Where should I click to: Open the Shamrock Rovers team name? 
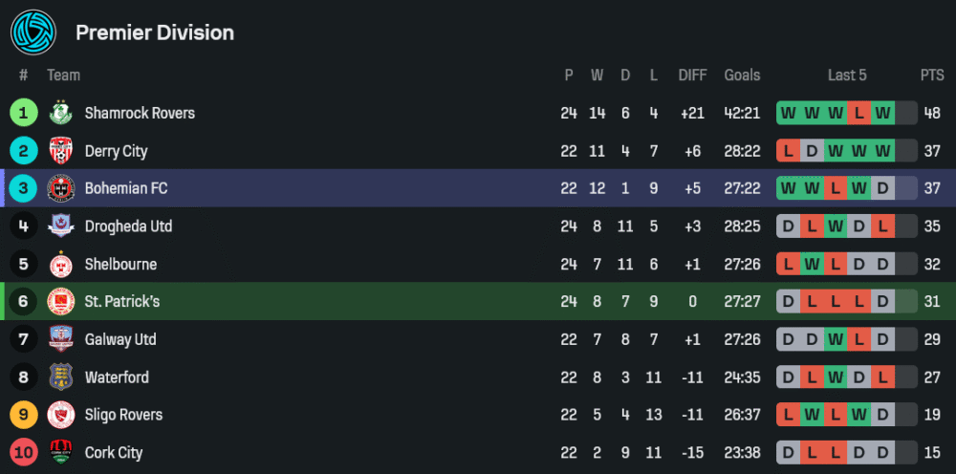[140, 113]
